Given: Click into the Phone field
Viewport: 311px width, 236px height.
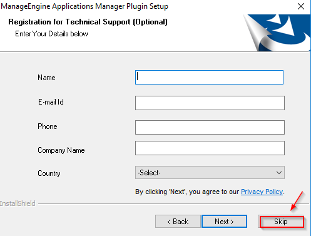Looking at the screenshot, I should coord(210,127).
